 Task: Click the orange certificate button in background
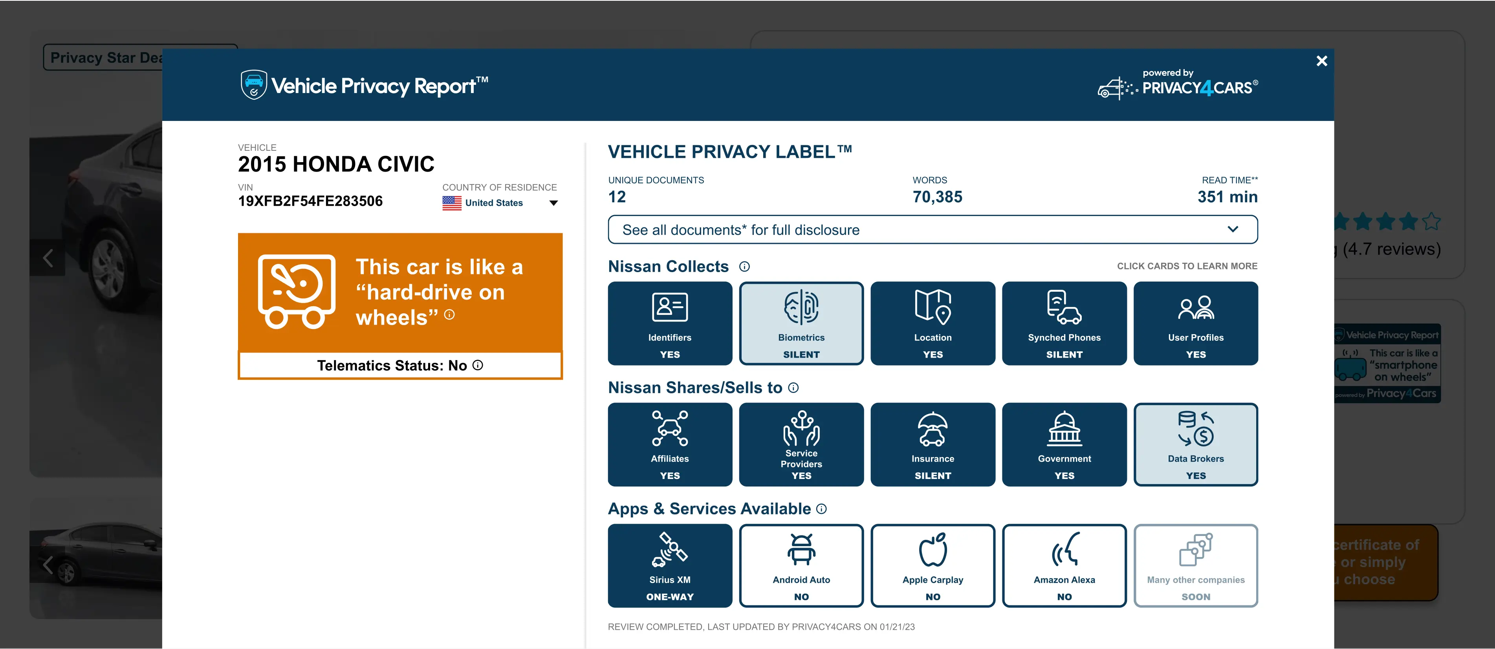pyautogui.click(x=1386, y=563)
